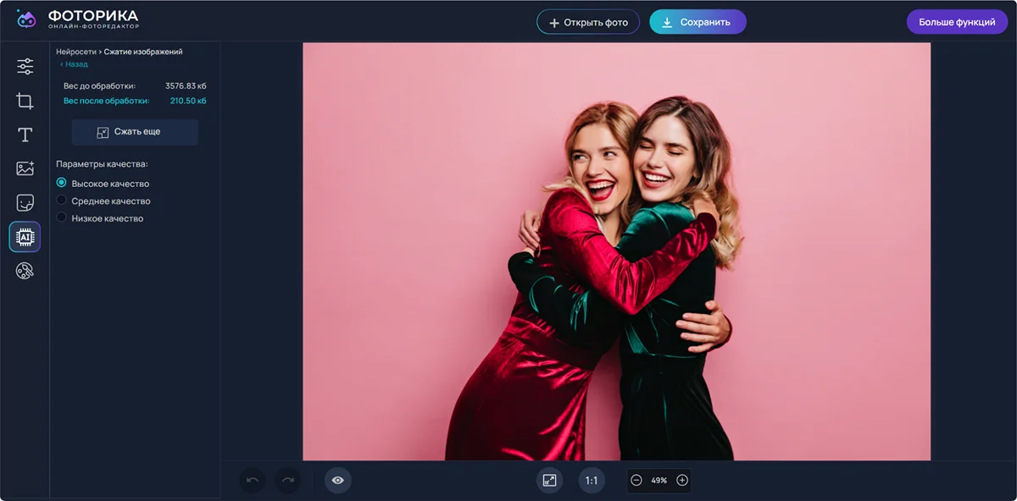Click the Fotorika logo
1017x501 pixels.
[x=77, y=19]
